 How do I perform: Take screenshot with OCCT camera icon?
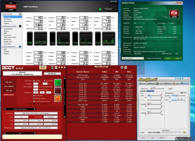pyautogui.click(x=52, y=67)
